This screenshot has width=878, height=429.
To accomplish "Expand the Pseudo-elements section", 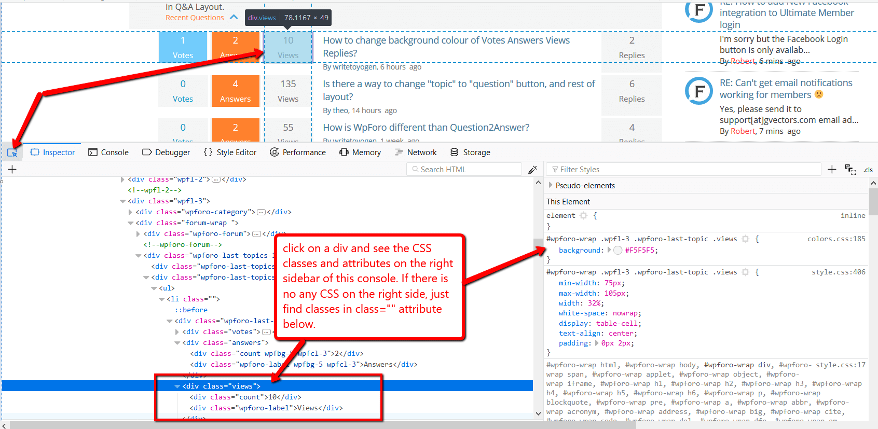I will [551, 185].
